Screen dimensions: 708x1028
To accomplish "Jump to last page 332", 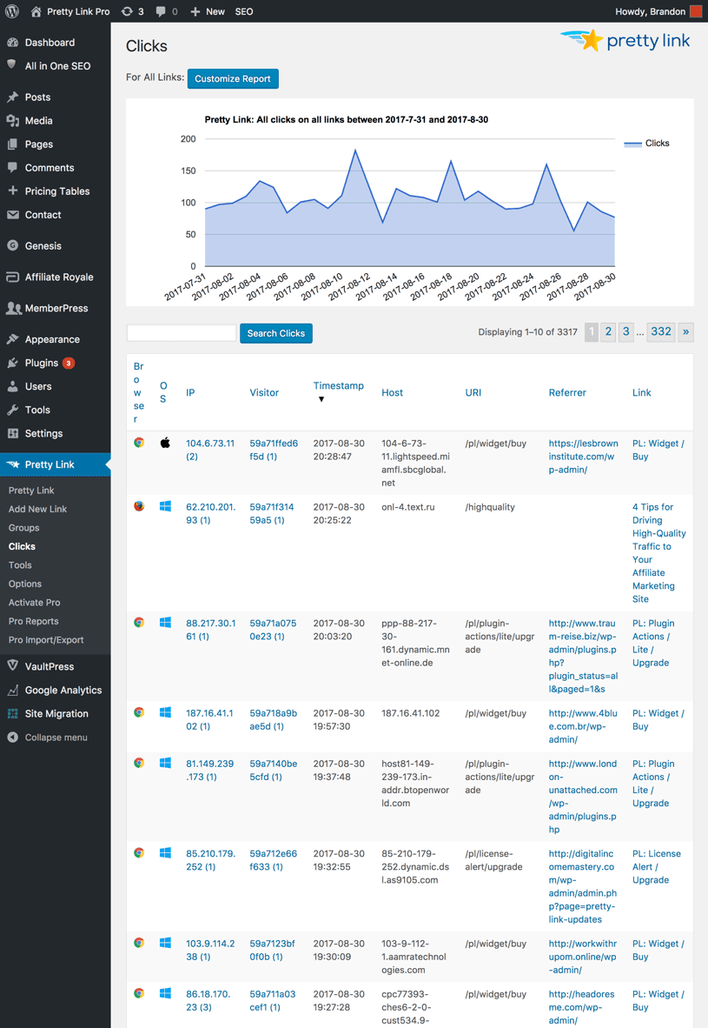I will [661, 331].
